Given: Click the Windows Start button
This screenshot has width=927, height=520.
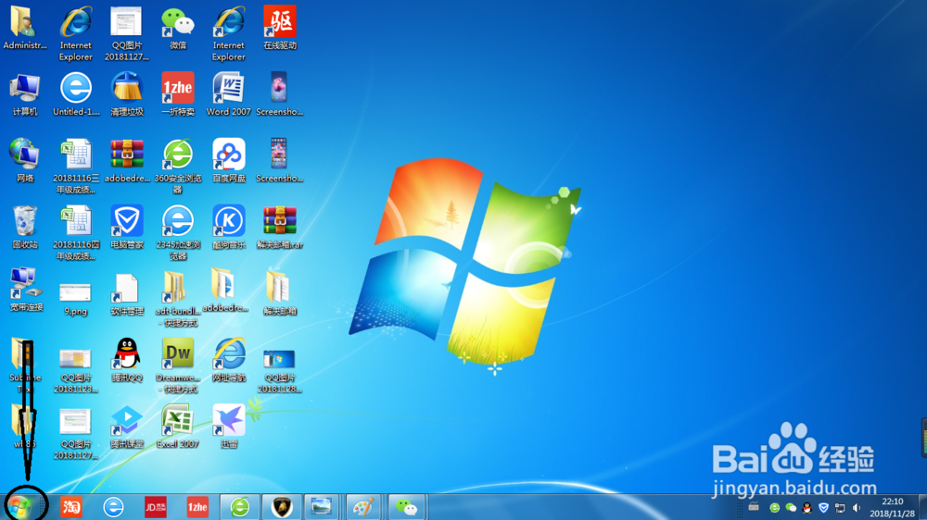Looking at the screenshot, I should (20, 506).
